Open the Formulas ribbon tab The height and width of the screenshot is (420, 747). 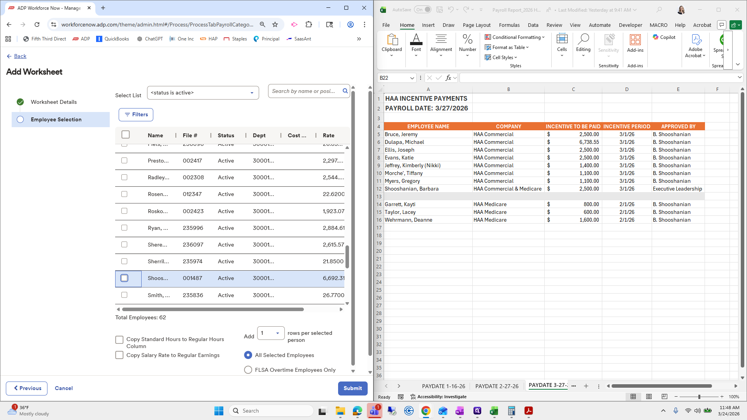509,25
